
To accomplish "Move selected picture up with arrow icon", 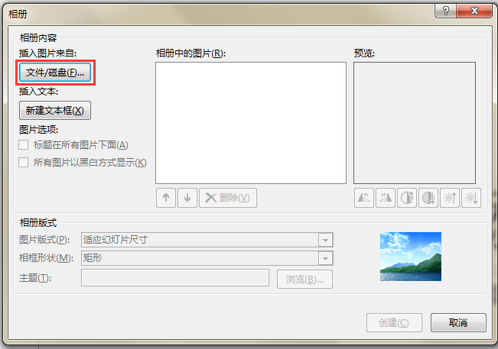I will tap(166, 198).
